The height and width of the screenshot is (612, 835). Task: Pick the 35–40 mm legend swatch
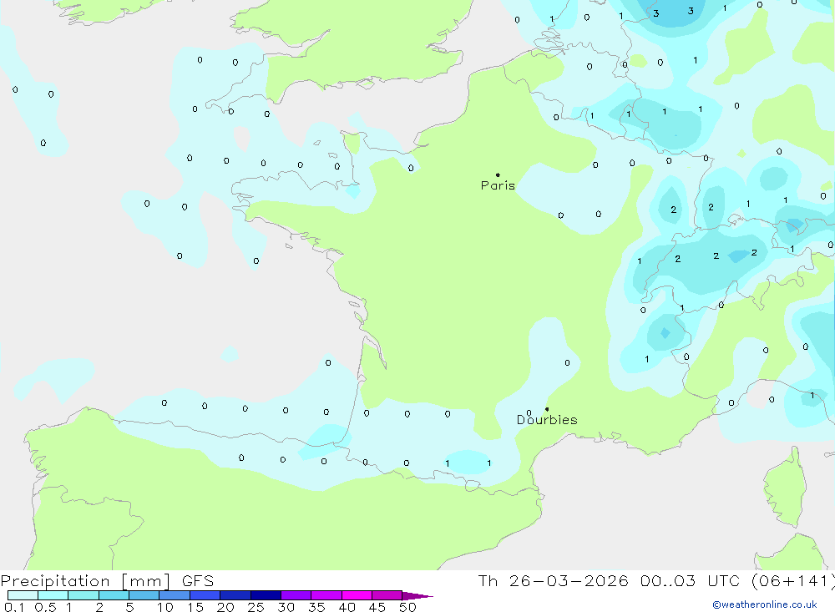[326, 595]
